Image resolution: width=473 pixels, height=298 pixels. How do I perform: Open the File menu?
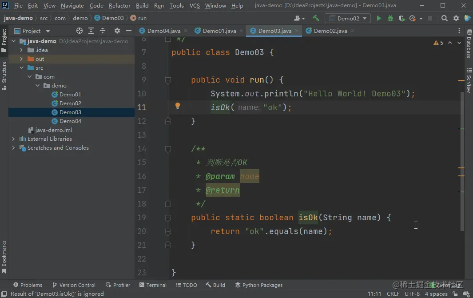[x=18, y=5]
